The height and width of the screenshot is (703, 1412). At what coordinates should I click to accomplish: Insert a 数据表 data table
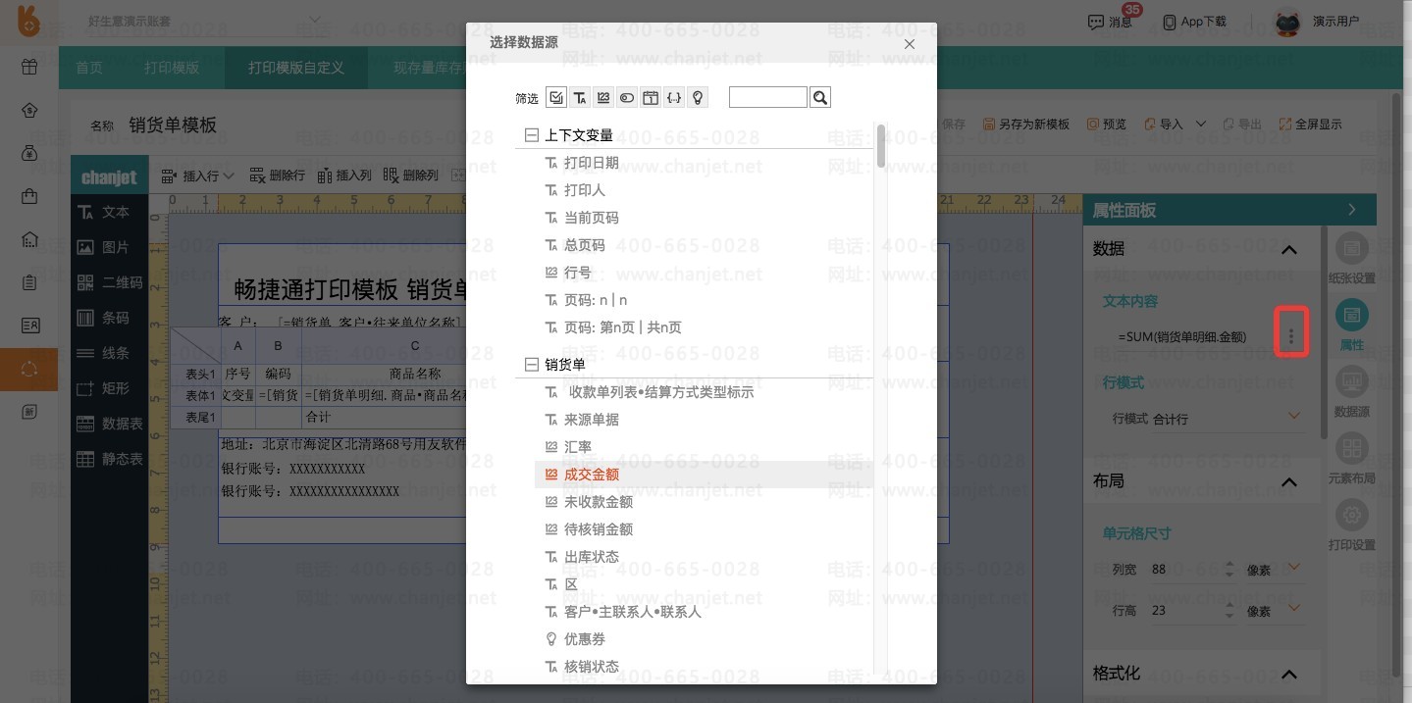[109, 424]
